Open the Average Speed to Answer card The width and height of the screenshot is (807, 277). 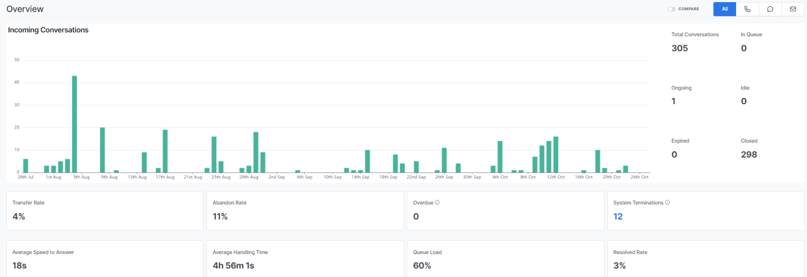click(105, 259)
